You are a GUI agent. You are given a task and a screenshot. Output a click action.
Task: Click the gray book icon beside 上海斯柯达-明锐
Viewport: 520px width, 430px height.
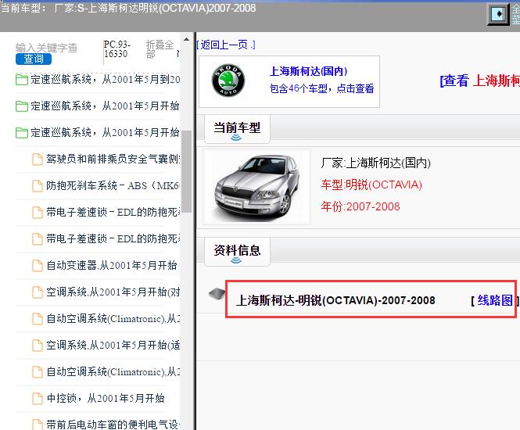pyautogui.click(x=217, y=294)
